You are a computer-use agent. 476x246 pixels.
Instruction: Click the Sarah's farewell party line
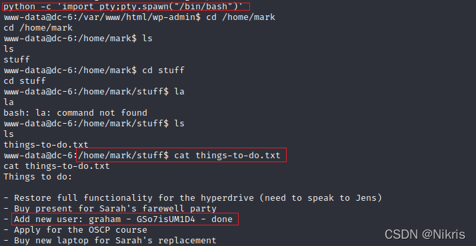(110, 209)
